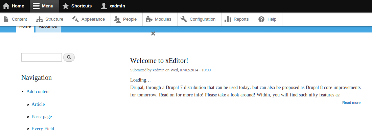Click the search text field
This screenshot has width=372, height=136.
[42, 58]
